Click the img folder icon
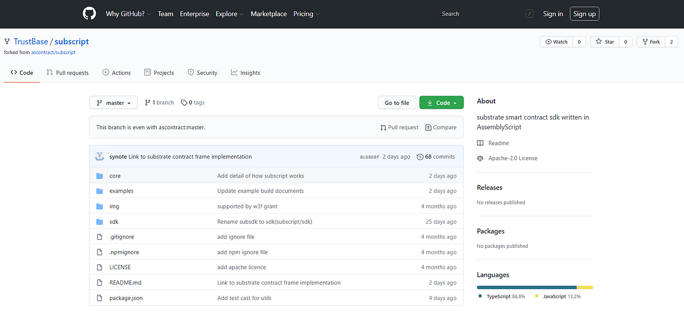 99,206
